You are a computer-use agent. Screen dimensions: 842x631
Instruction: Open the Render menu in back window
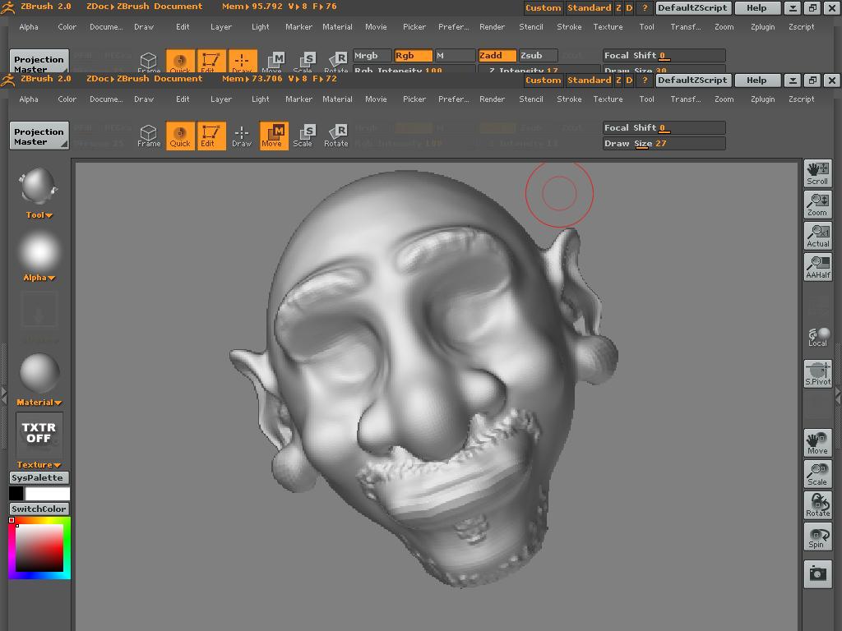click(492, 27)
